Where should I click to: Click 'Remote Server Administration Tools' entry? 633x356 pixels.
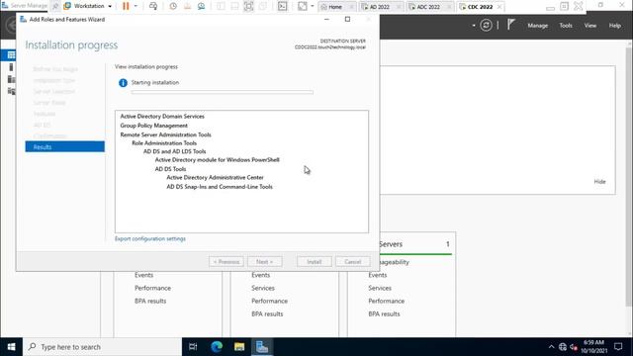[165, 134]
